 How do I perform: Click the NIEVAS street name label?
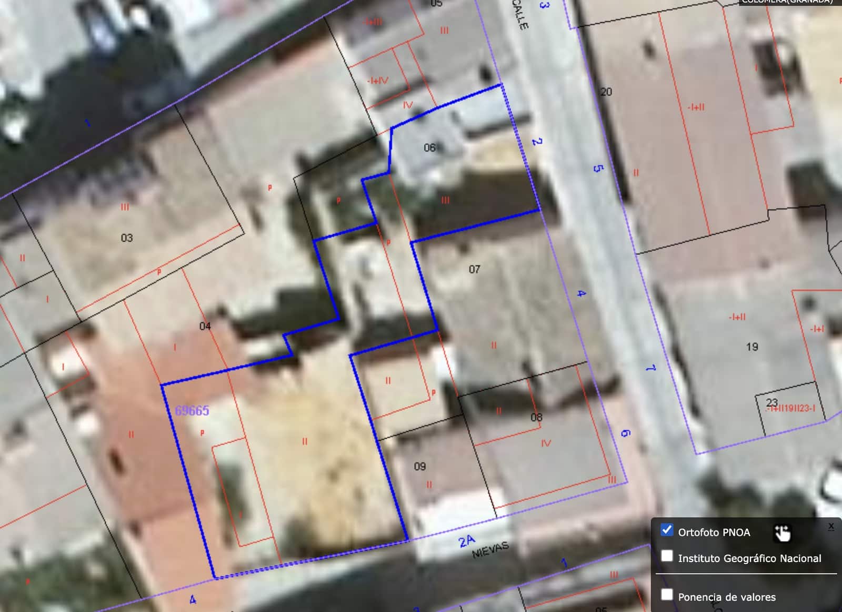490,550
